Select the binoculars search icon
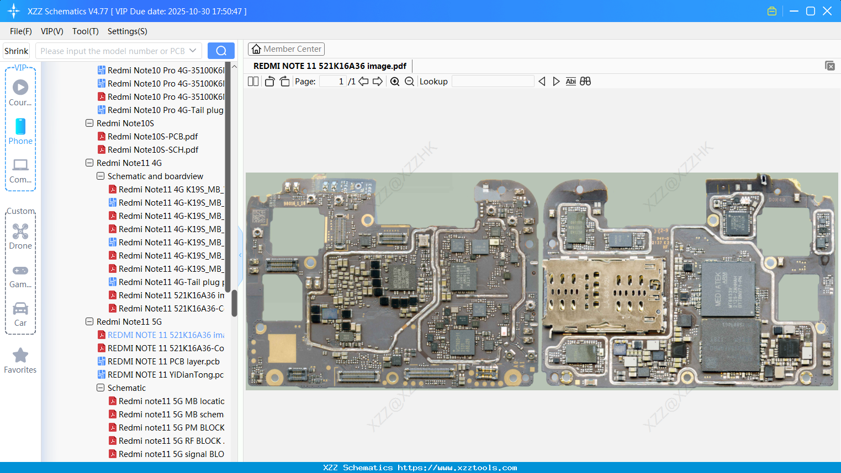Image resolution: width=841 pixels, height=473 pixels. pos(585,81)
